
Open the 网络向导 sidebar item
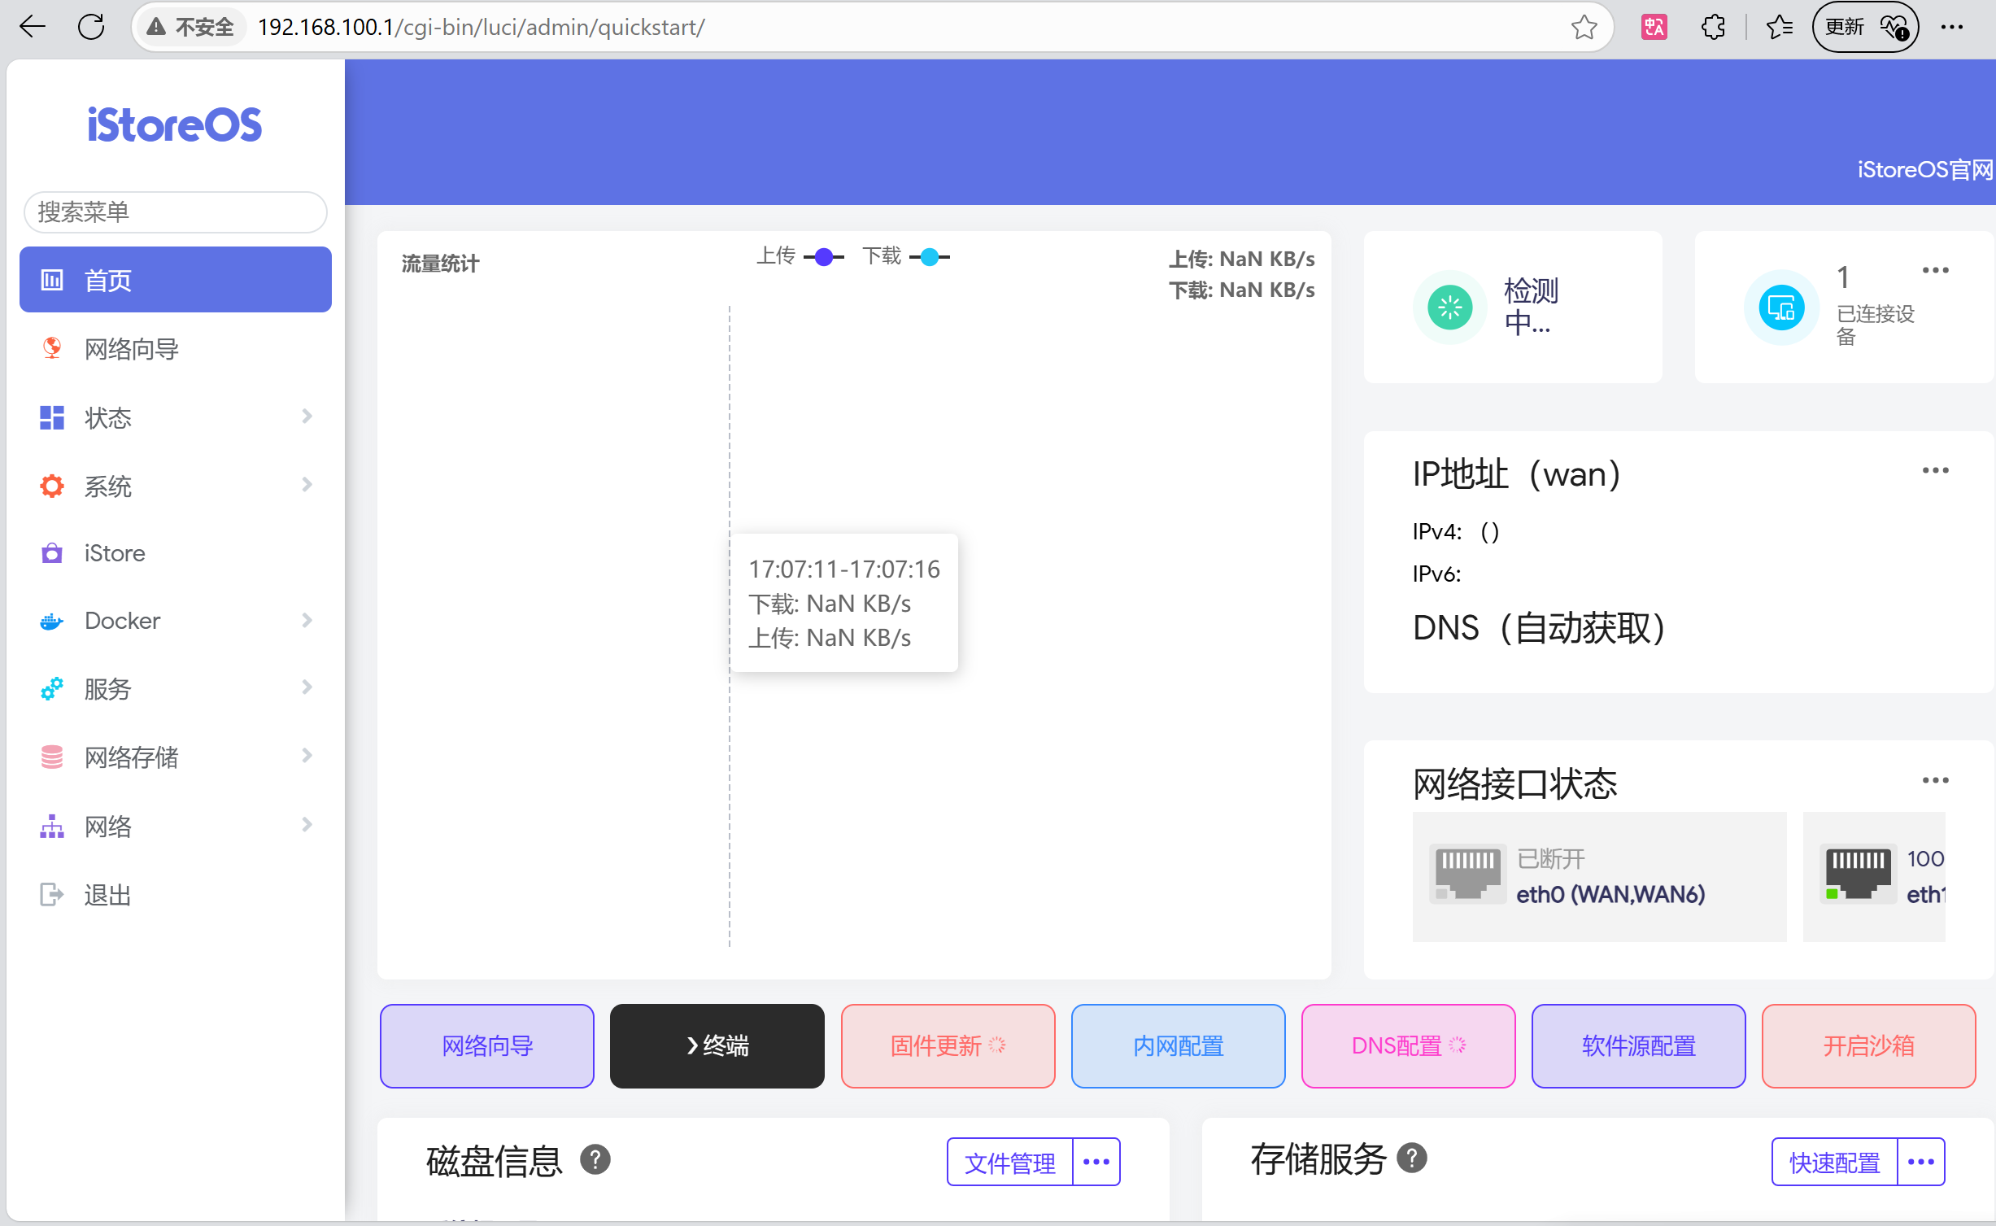(51, 348)
